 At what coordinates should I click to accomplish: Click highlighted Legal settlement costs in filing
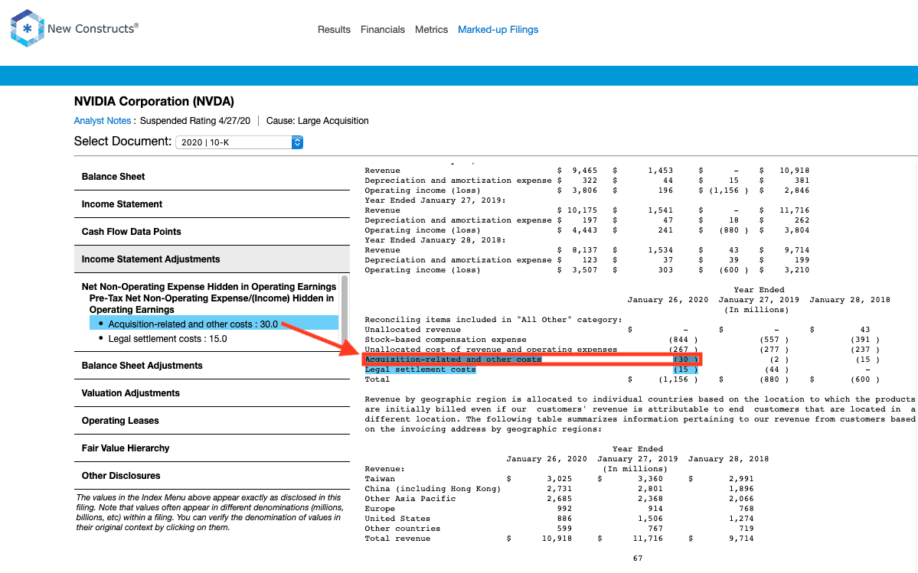[420, 370]
